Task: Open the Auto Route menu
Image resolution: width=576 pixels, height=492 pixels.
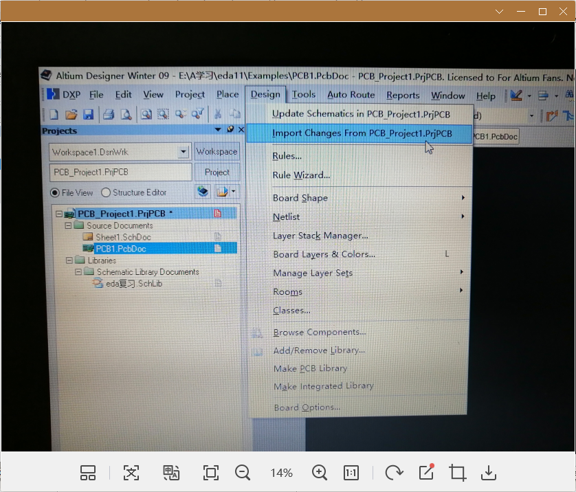Action: tap(351, 95)
